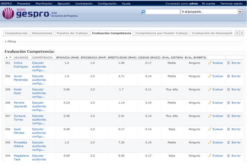
Task: Click trash Borrar icon for Javier Menéndez
Action: pyautogui.click(x=229, y=76)
